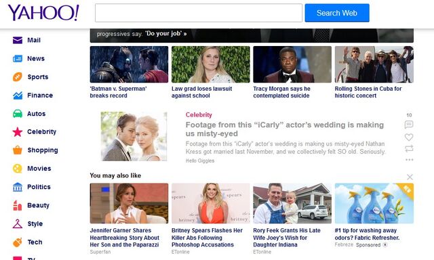The height and width of the screenshot is (260, 434).
Task: Go to Politics section label
Action: 39,187
